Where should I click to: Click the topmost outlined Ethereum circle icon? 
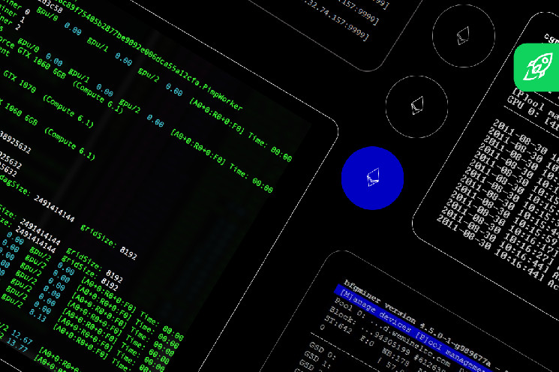[463, 35]
